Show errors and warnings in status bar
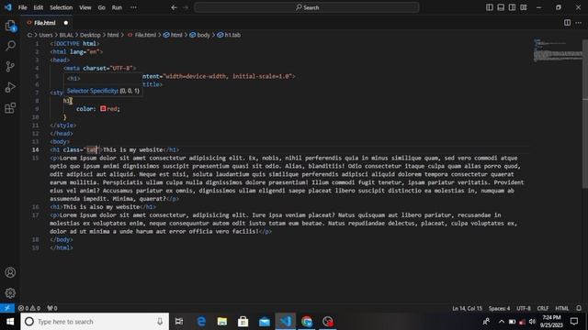588x330 pixels. (x=29, y=308)
